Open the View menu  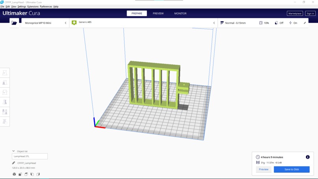(x=13, y=6)
